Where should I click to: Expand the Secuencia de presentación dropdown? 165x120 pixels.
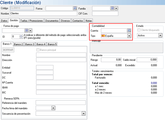point(83,114)
